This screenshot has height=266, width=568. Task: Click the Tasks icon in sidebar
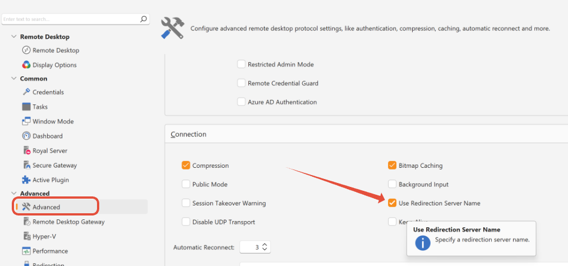26,107
